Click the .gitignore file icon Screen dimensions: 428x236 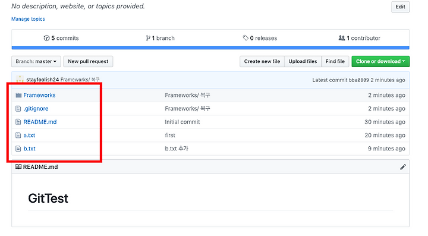(x=18, y=109)
